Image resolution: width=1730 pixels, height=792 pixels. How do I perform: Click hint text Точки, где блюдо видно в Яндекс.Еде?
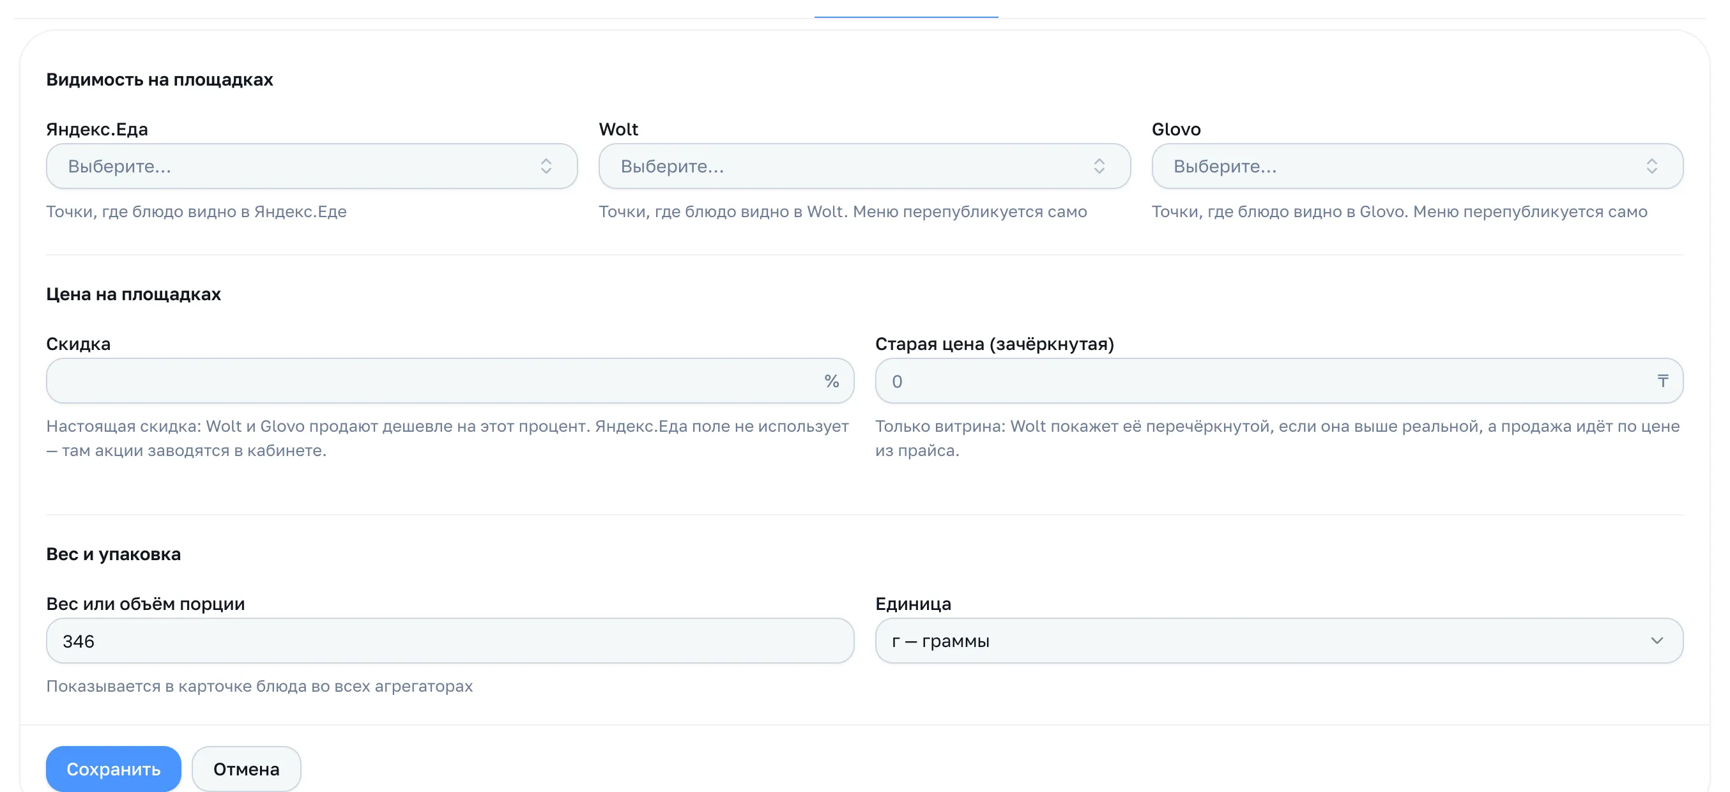click(197, 211)
